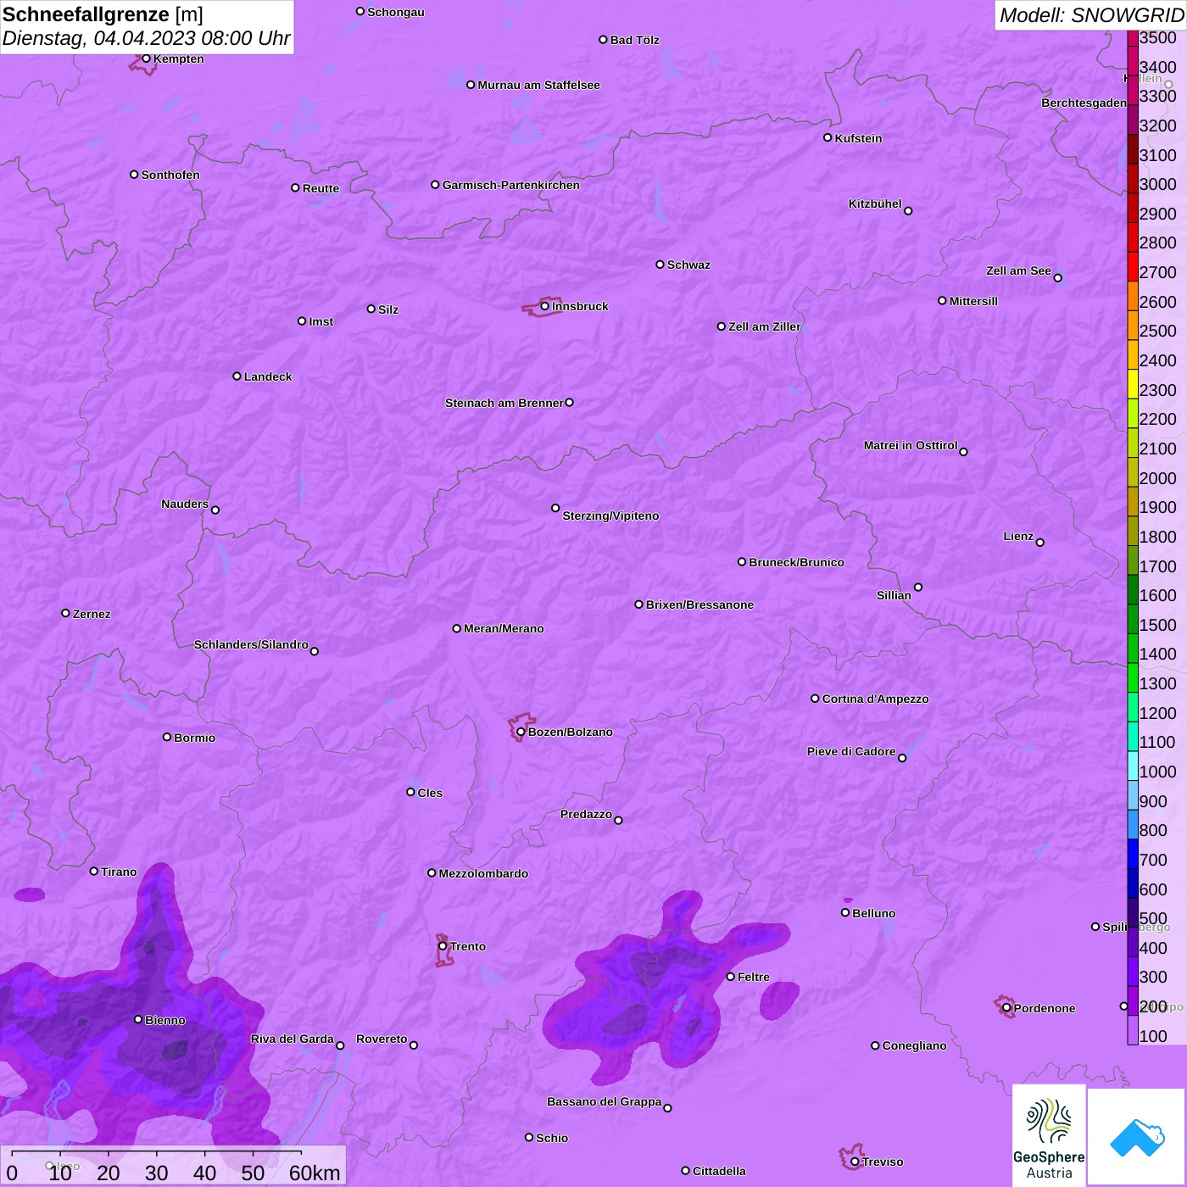The height and width of the screenshot is (1187, 1187).
Task: Select the Schwaz marker dot
Action: (660, 265)
